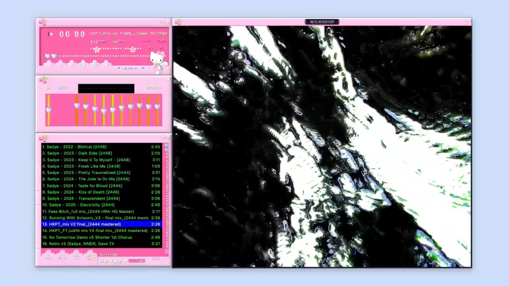Click the volume flower slider

click(97, 49)
